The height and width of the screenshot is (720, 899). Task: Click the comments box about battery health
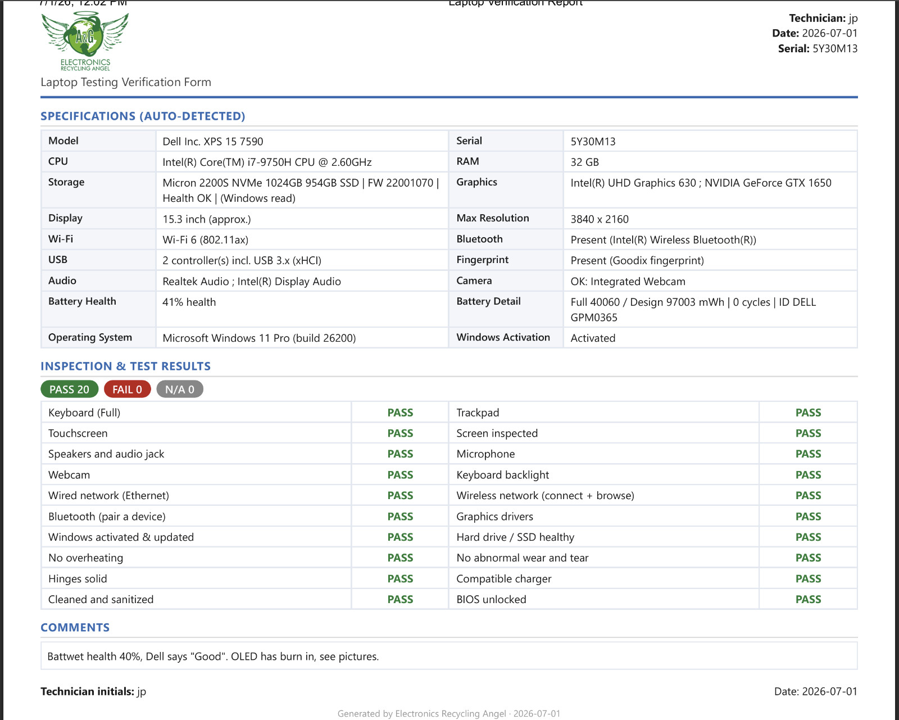click(x=449, y=656)
